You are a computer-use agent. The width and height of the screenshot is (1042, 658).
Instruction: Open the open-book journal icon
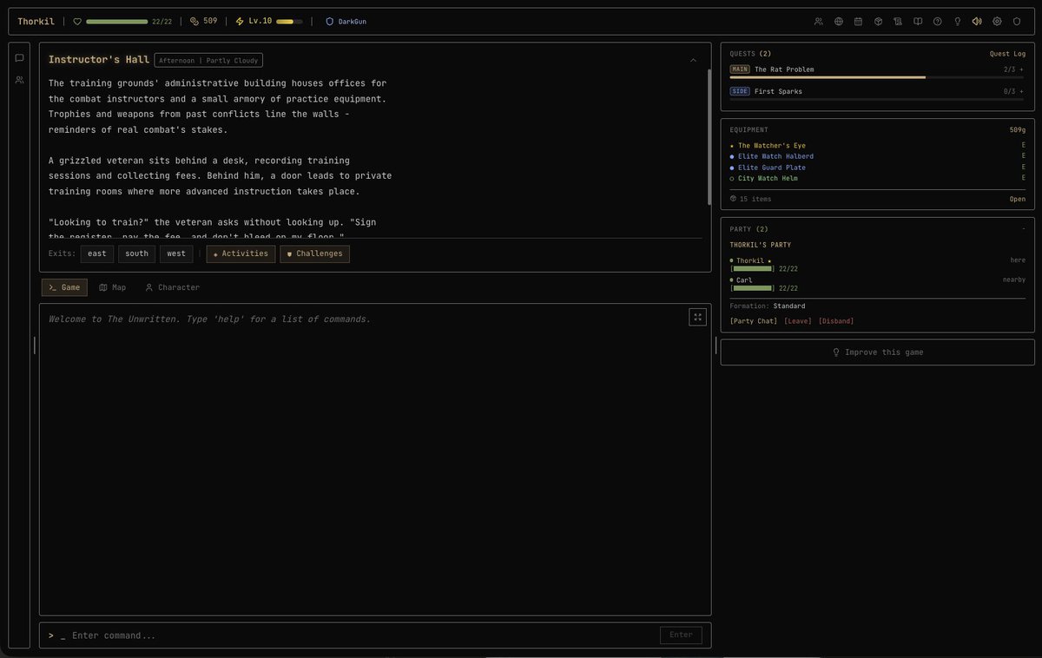point(918,21)
